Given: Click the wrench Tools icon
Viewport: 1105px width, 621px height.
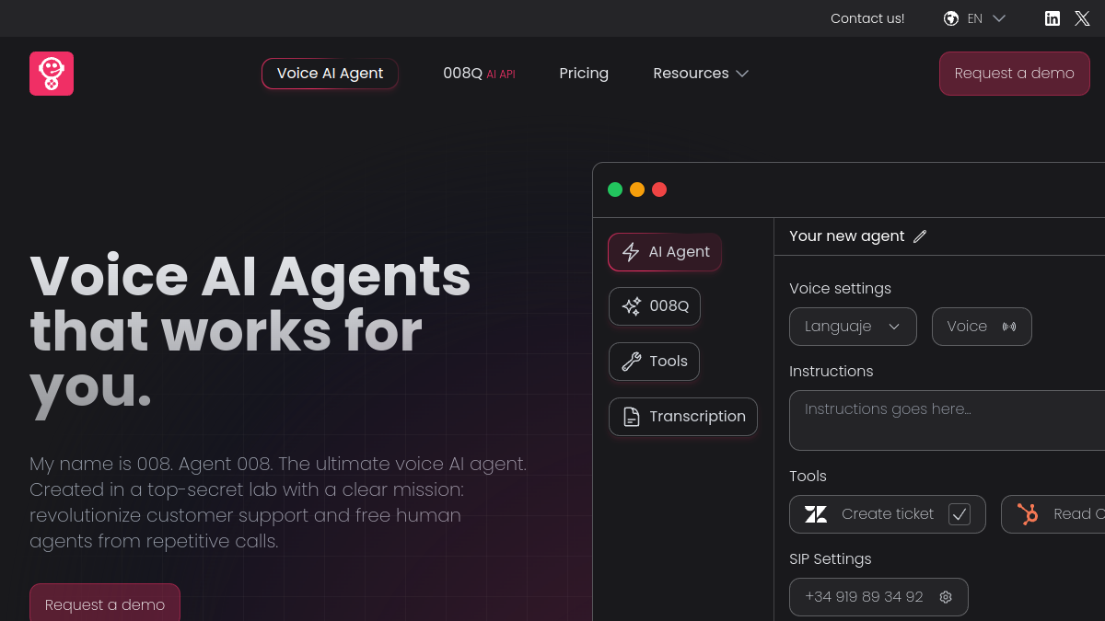Looking at the screenshot, I should [631, 362].
